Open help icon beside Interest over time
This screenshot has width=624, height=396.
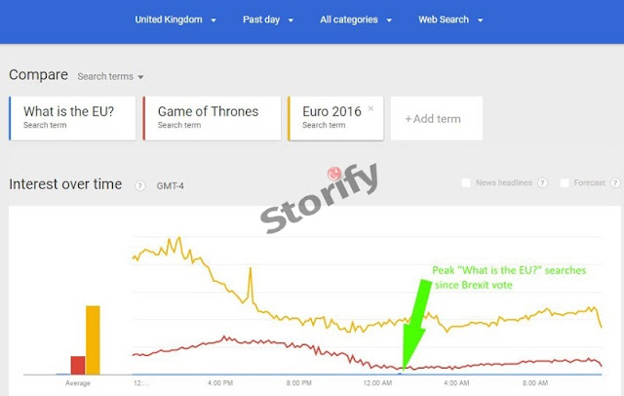click(139, 186)
